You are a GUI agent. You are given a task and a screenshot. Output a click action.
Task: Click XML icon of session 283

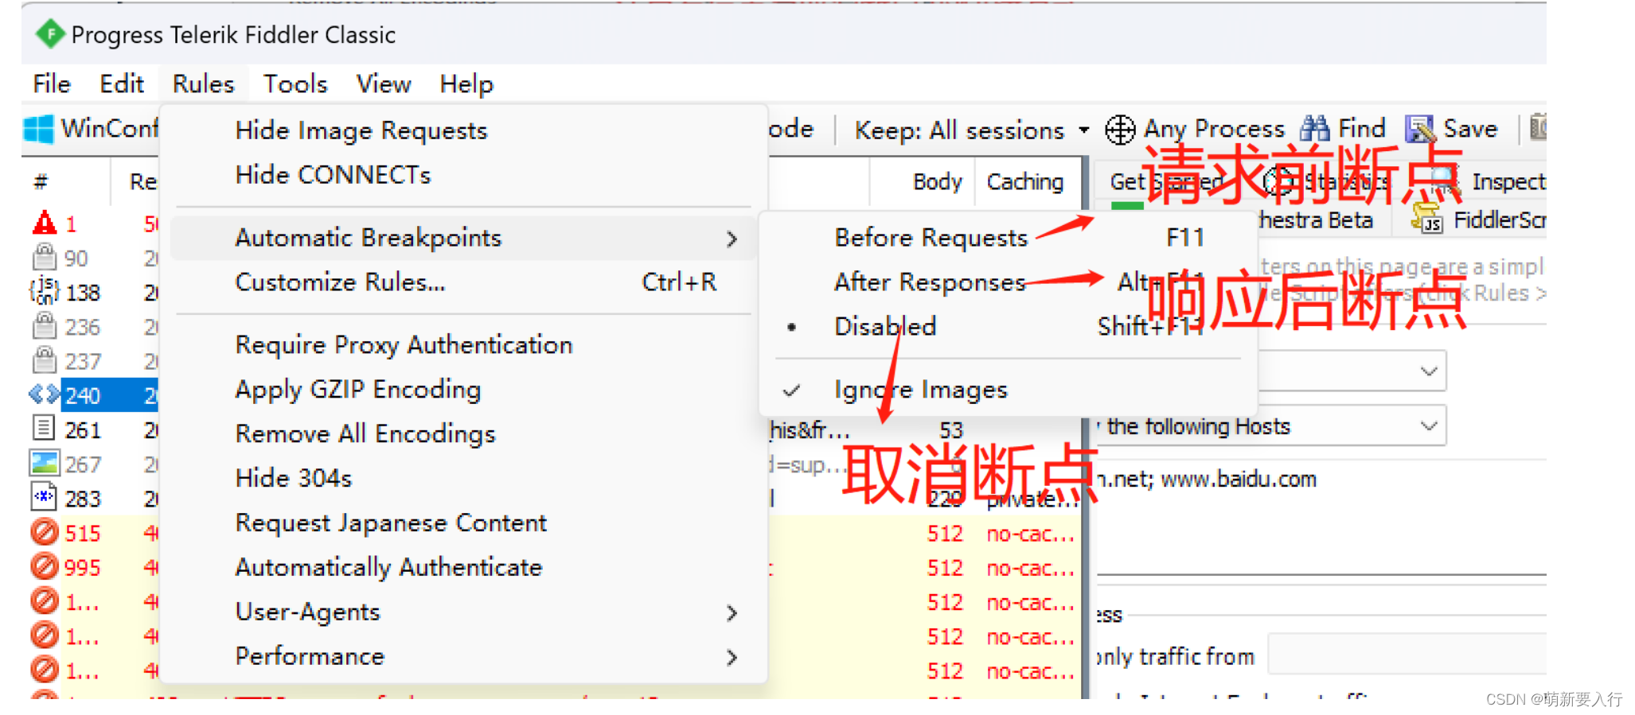tap(44, 497)
